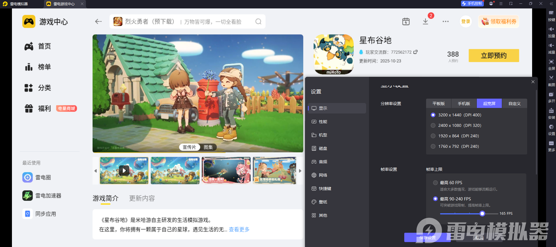Screen dimensions: 556x247
Task: Click the 查看更多 link
Action: coord(239,230)
